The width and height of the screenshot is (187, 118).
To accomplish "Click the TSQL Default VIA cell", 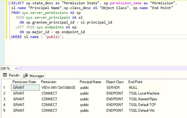I will [x=144, y=110].
